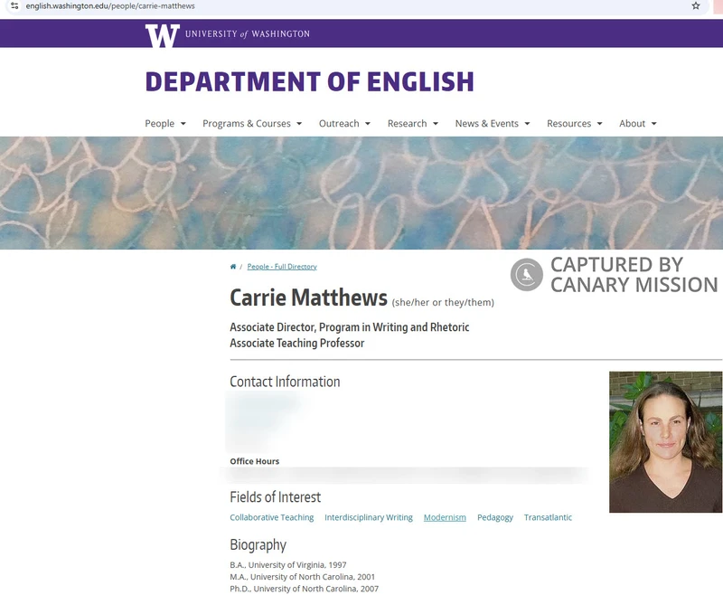Image resolution: width=723 pixels, height=595 pixels.
Task: Click the Carrie Matthews name heading
Action: 308,298
